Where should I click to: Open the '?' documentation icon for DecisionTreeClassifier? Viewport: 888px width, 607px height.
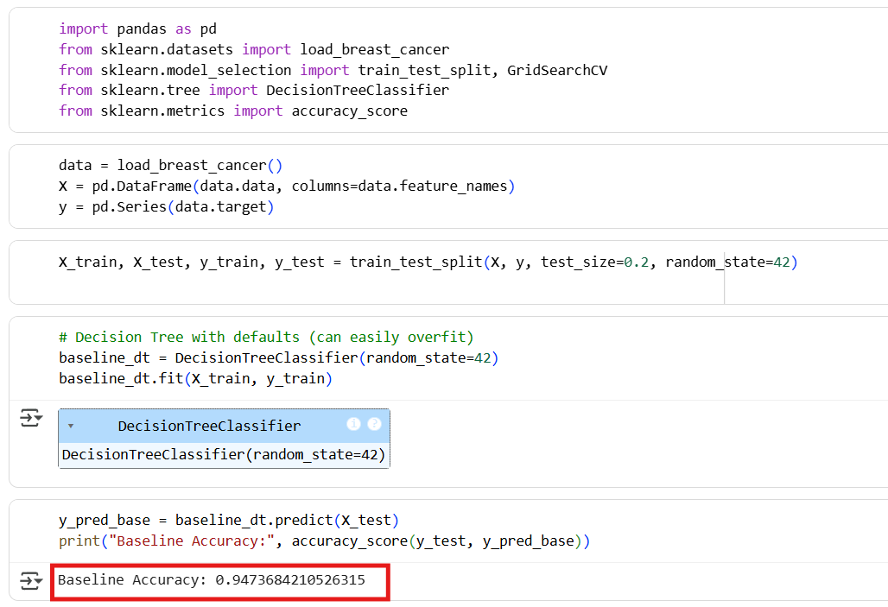374,424
